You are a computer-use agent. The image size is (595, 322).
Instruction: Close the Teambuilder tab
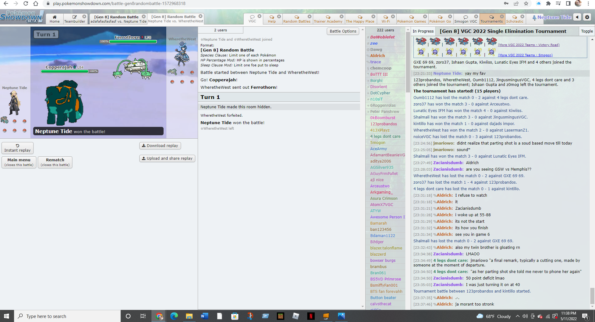(x=84, y=16)
